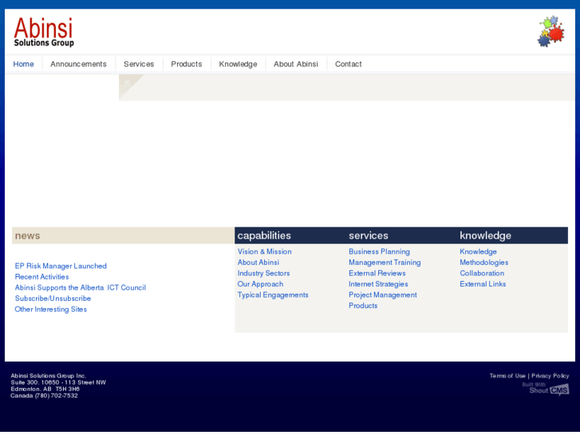Click the colorful gears icon
580x435 pixels.
pos(550,31)
